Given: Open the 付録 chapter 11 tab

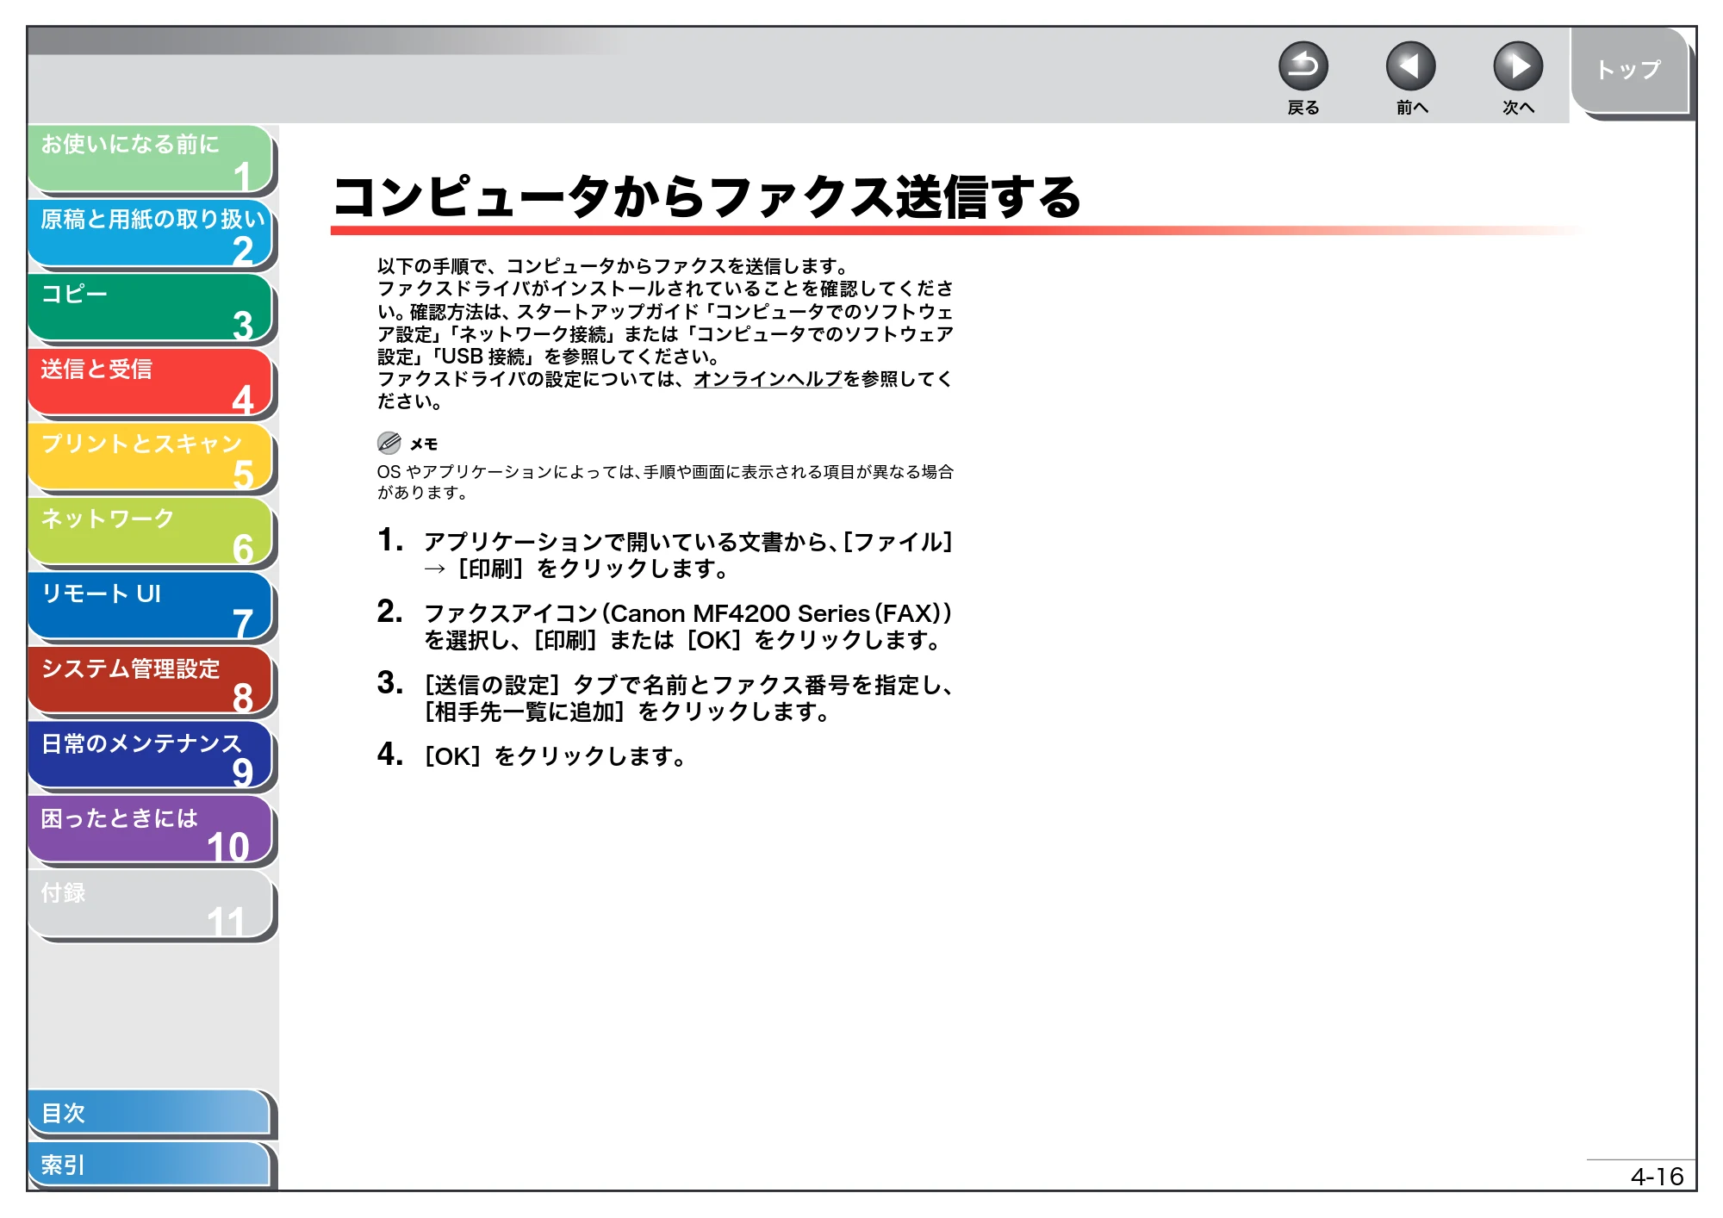Looking at the screenshot, I should point(151,905).
